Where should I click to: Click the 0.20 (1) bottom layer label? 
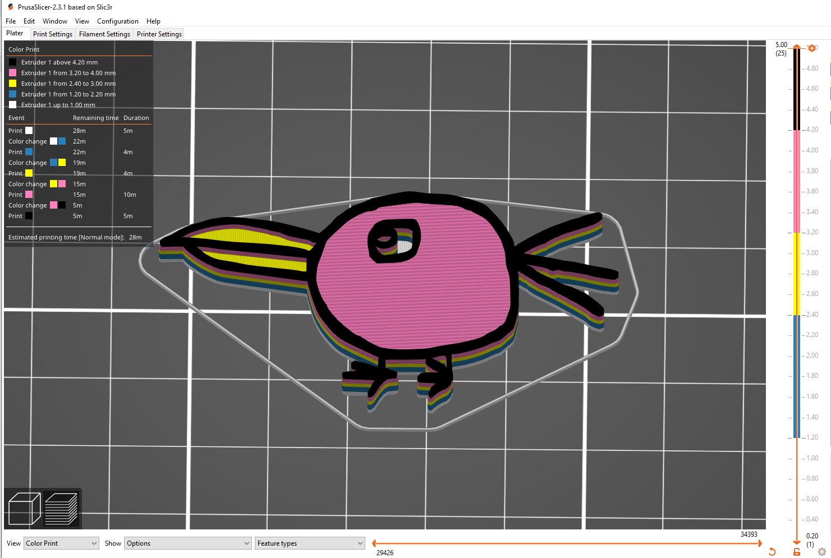pos(812,540)
